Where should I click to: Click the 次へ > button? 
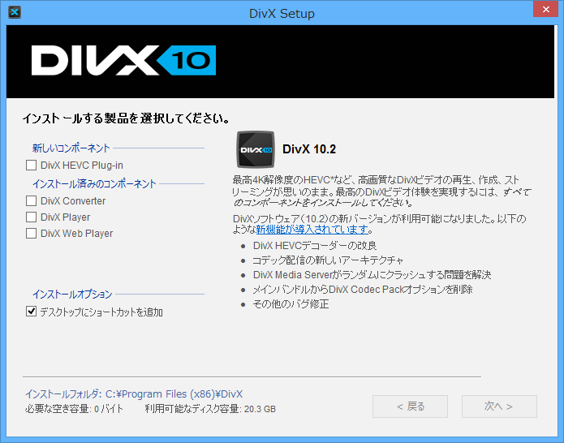coord(499,406)
